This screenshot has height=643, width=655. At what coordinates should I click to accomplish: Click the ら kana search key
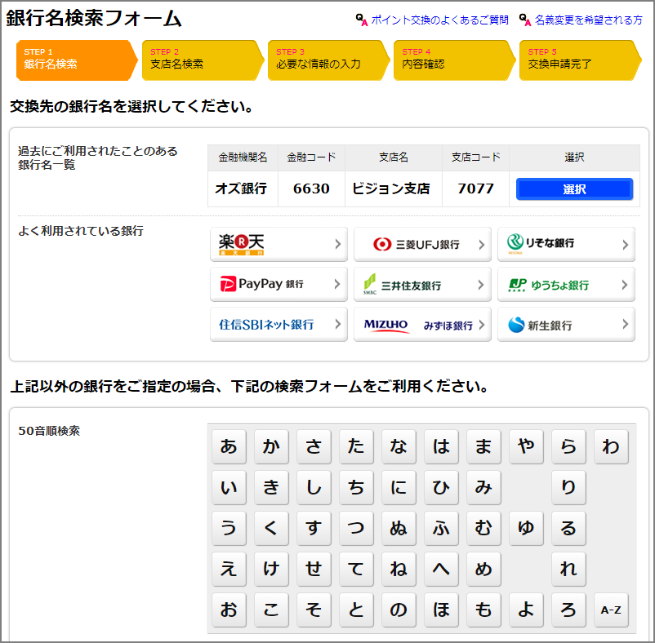568,446
